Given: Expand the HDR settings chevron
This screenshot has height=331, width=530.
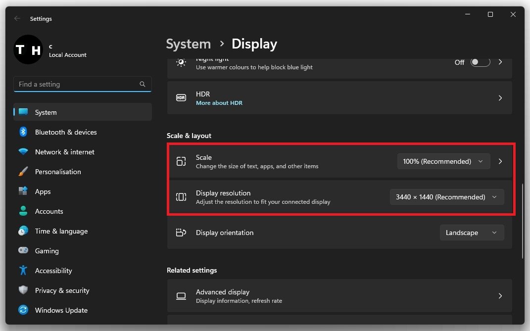Looking at the screenshot, I should coord(500,98).
